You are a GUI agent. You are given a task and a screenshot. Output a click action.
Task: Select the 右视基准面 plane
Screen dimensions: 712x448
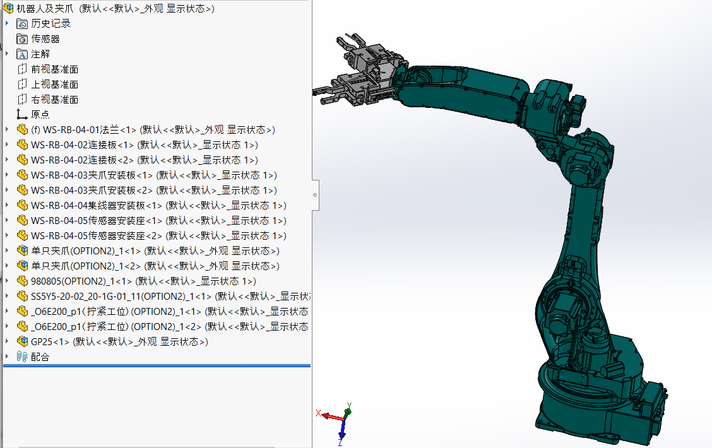(x=54, y=100)
